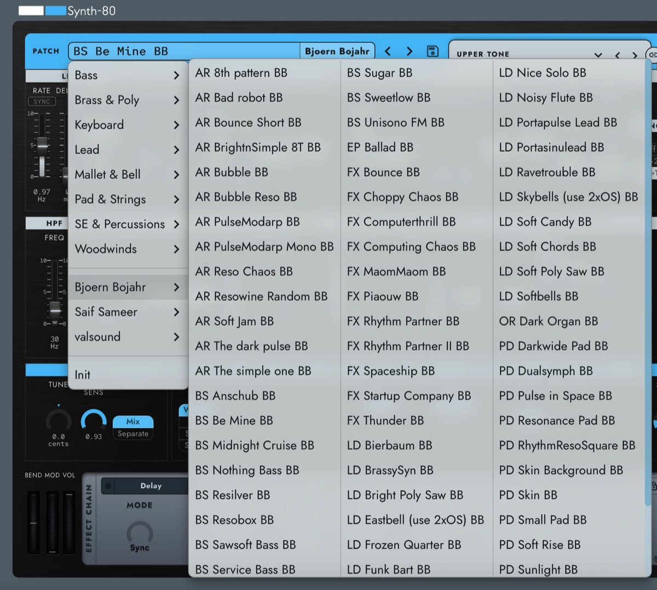This screenshot has width=657, height=590.
Task: Save the current patch
Action: tap(433, 51)
